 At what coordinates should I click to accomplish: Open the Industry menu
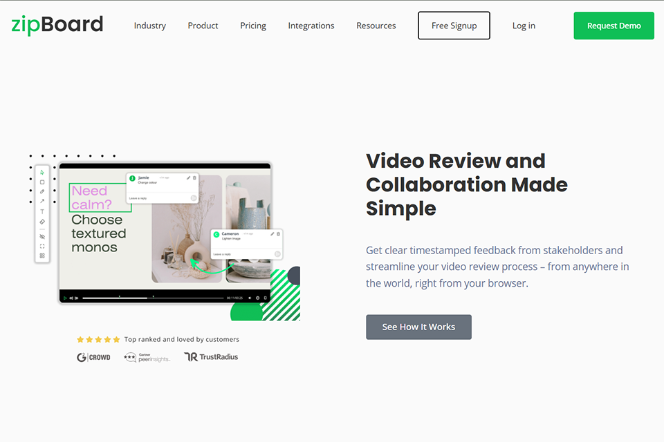150,26
